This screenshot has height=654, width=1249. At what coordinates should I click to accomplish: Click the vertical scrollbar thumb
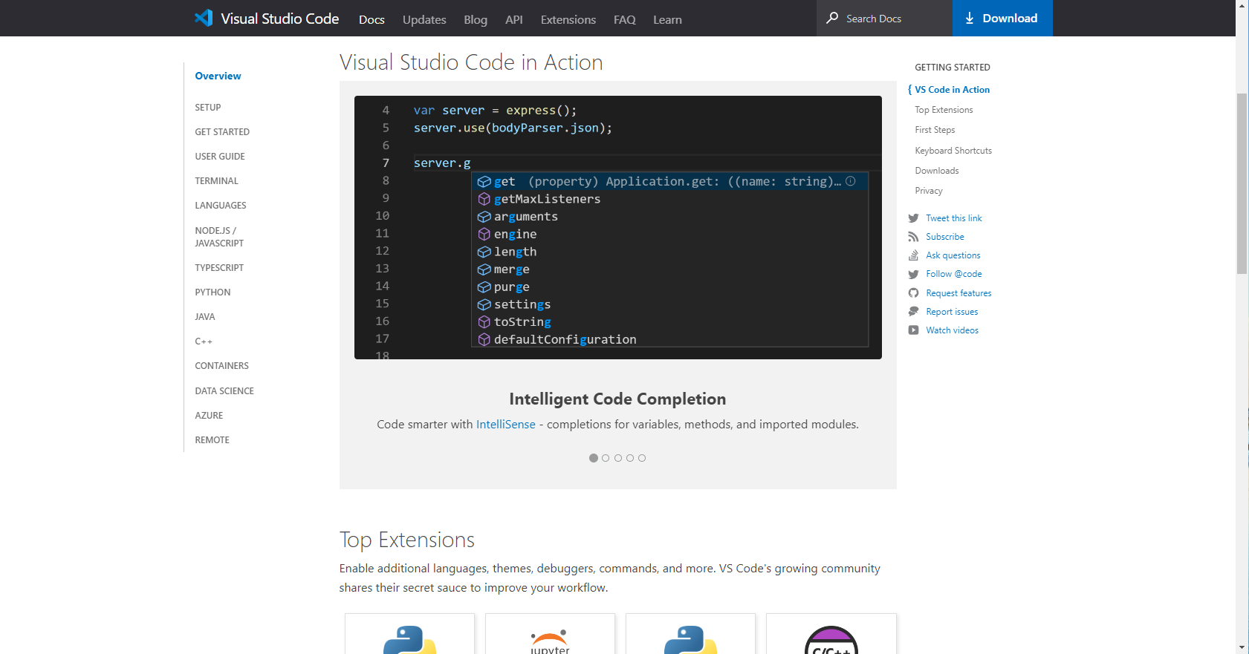tap(1242, 183)
